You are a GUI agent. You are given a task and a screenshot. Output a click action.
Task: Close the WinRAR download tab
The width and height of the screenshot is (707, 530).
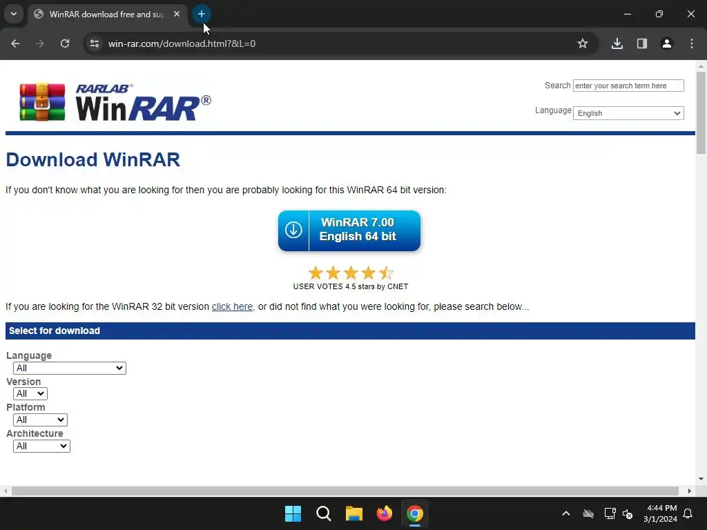[177, 14]
